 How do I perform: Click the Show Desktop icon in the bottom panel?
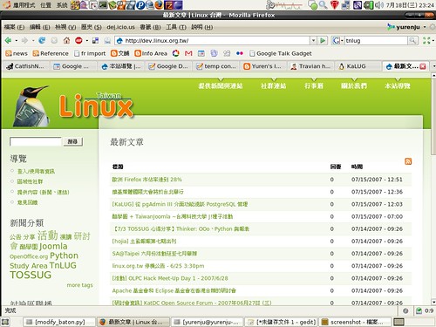pos(5,322)
